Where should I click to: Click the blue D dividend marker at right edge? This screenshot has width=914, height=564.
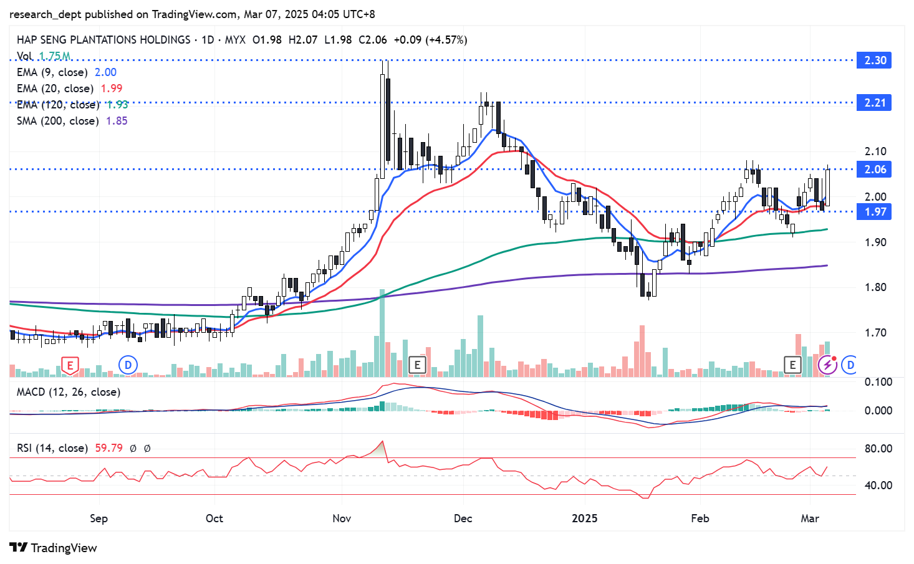coord(850,365)
